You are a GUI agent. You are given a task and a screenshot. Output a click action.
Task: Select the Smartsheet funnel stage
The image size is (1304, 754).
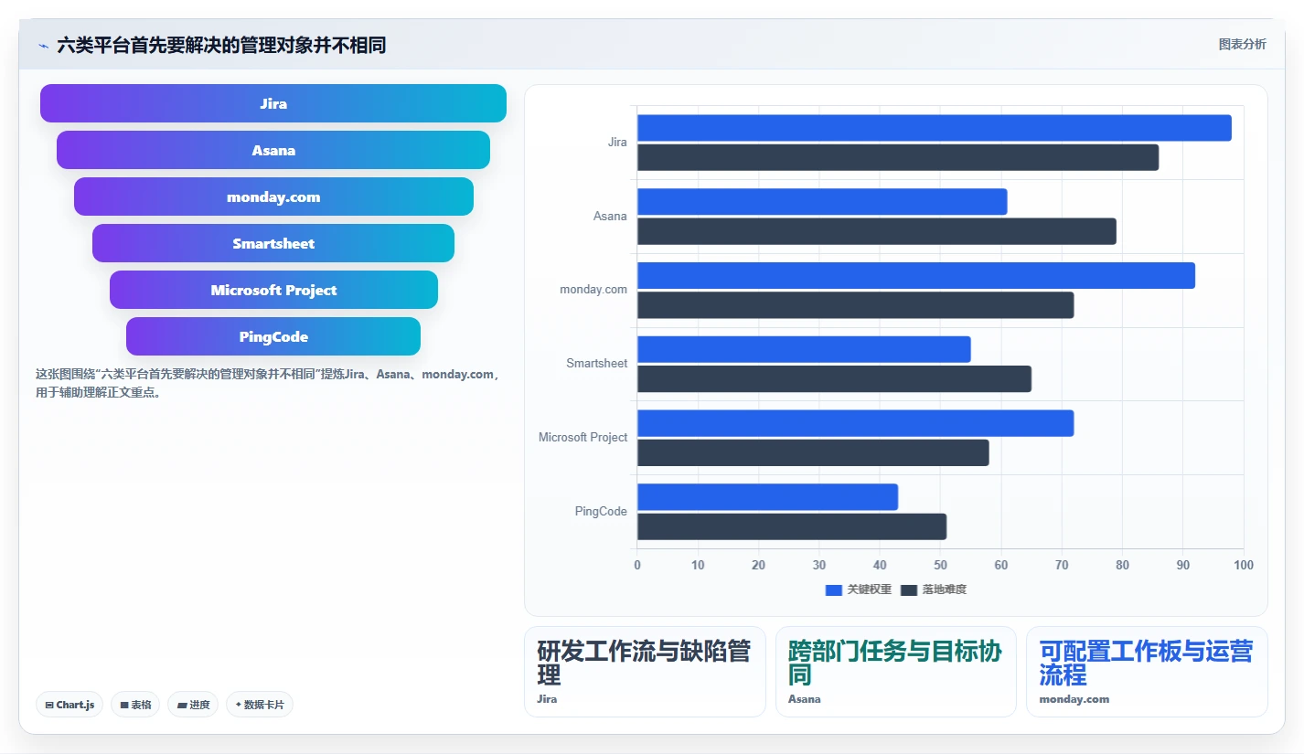point(273,243)
